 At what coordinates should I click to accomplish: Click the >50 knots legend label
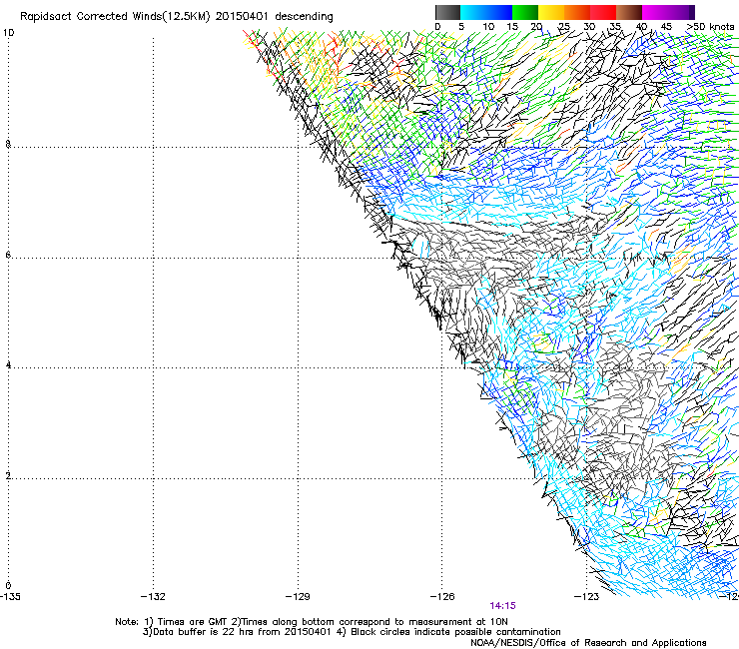[x=710, y=27]
